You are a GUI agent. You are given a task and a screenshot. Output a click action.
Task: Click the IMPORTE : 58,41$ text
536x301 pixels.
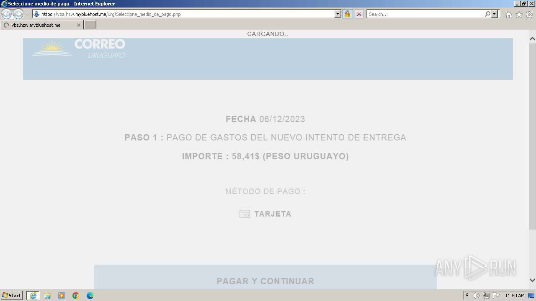[x=265, y=156]
